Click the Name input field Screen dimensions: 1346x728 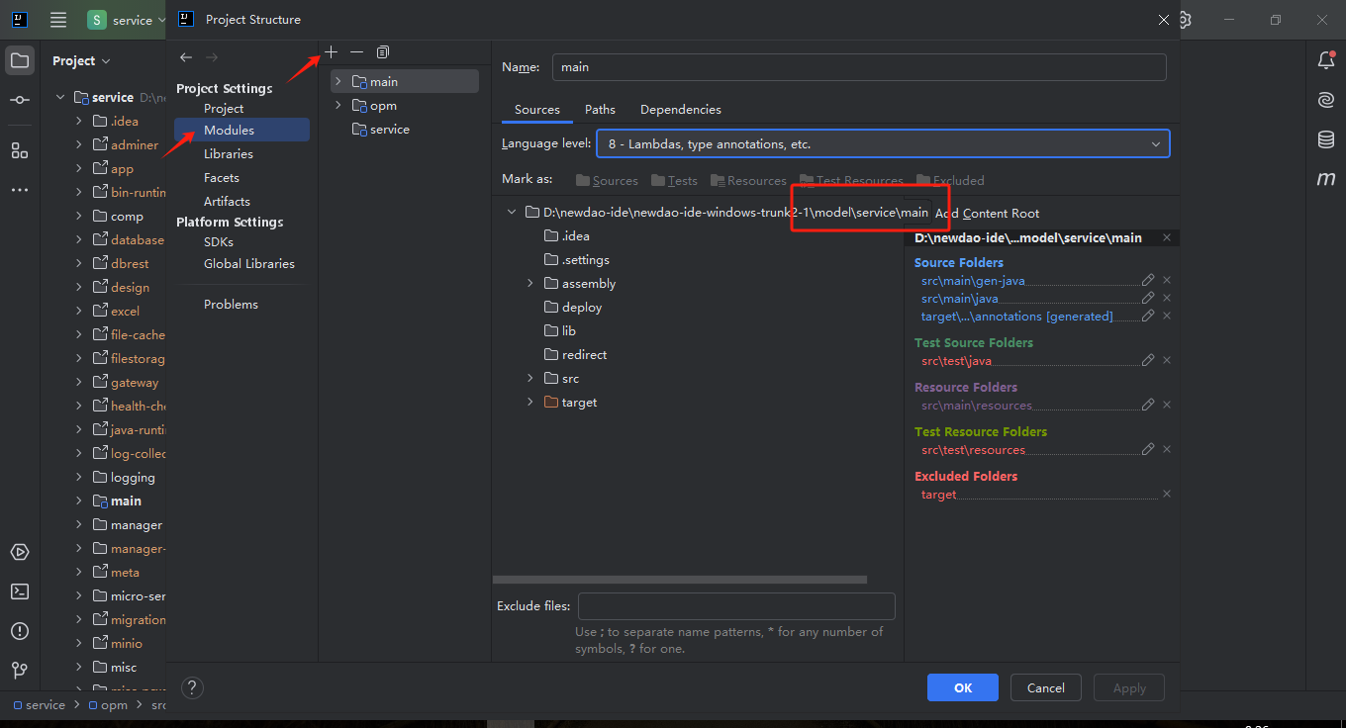pyautogui.click(x=859, y=66)
